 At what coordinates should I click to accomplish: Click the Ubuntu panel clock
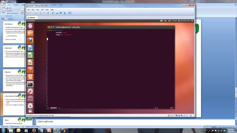click(174, 21)
